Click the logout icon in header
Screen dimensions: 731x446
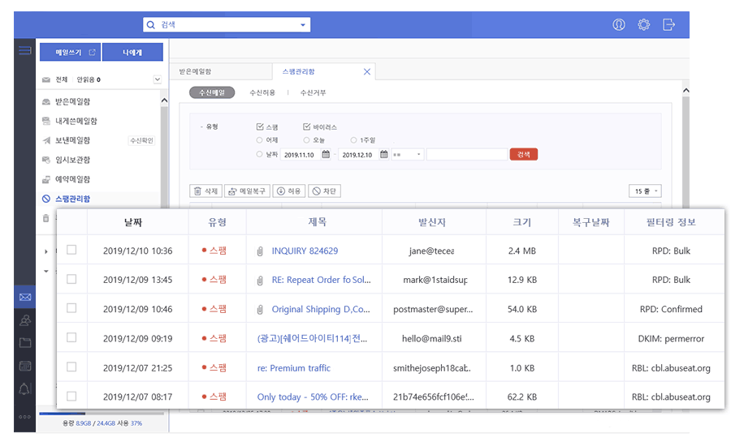668,24
